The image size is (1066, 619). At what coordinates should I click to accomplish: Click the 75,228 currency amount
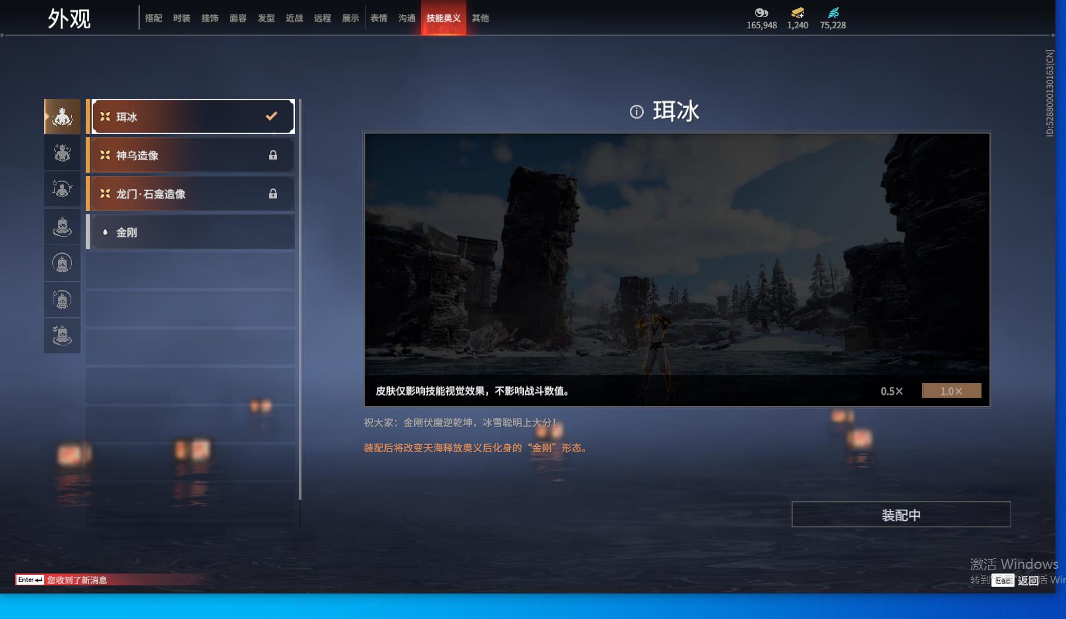tap(833, 26)
